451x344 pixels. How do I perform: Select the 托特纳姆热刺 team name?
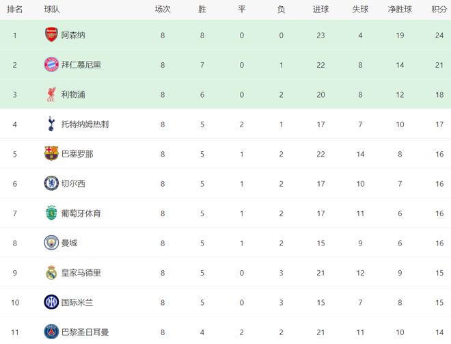coord(85,124)
